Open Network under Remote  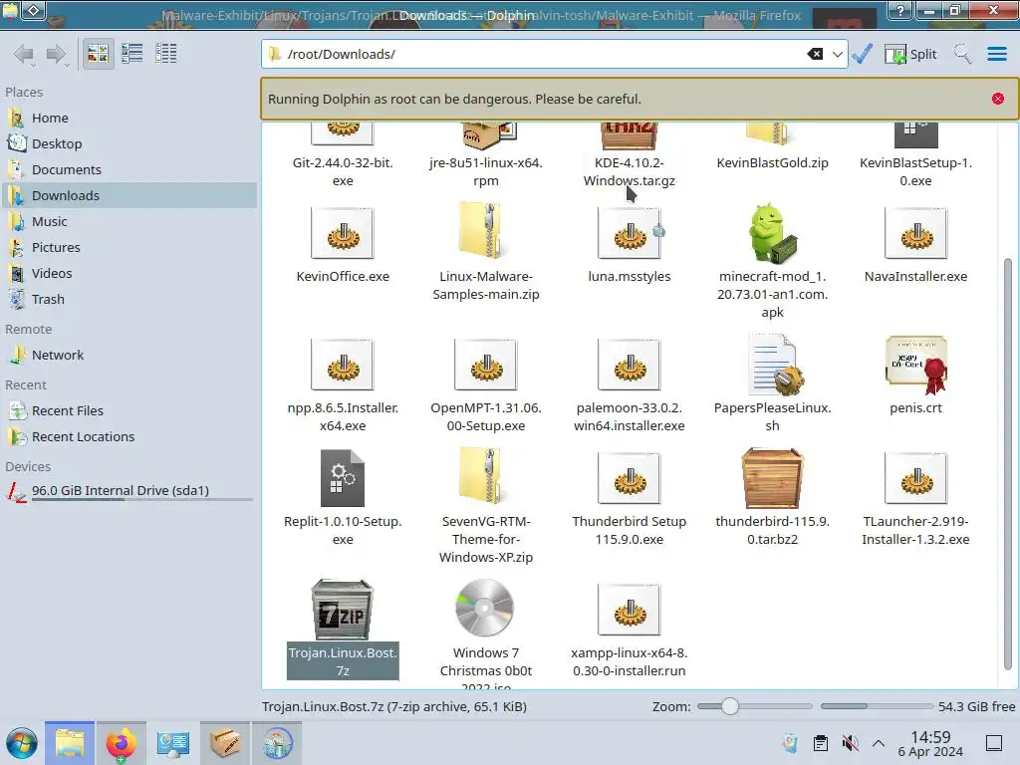(x=129, y=356)
